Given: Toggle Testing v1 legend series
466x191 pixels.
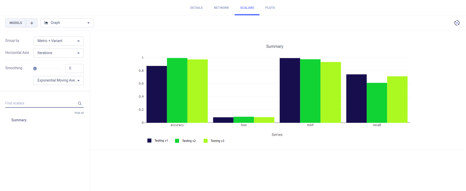Looking at the screenshot, I should 158,141.
